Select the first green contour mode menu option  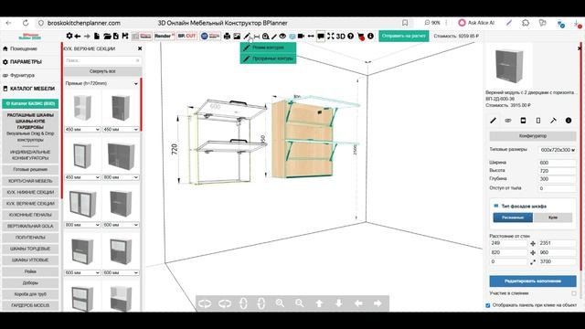click(x=268, y=48)
